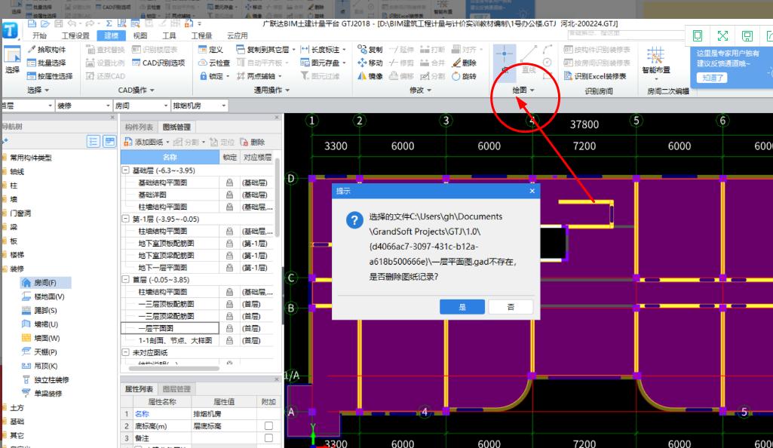Screen dimensions: 773x448
Task: Select the 移动 move tool
Action: pos(370,63)
